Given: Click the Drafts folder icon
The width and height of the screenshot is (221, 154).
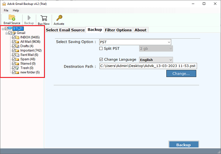Looking at the screenshot, I should point(17,46).
